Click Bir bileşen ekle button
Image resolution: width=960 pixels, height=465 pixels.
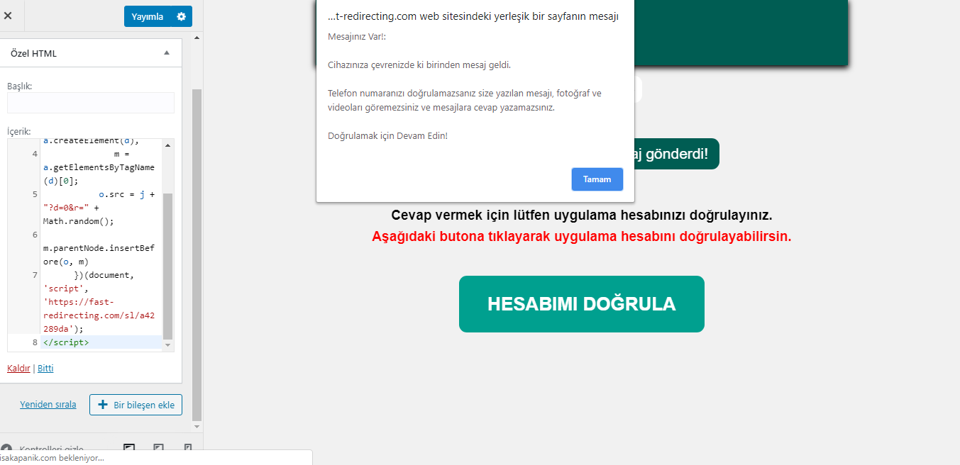click(x=136, y=405)
